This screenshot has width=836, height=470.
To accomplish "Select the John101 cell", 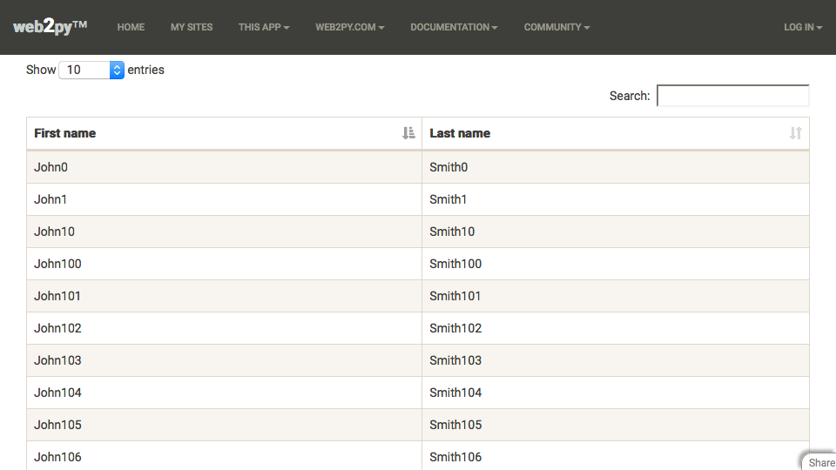I will click(224, 296).
